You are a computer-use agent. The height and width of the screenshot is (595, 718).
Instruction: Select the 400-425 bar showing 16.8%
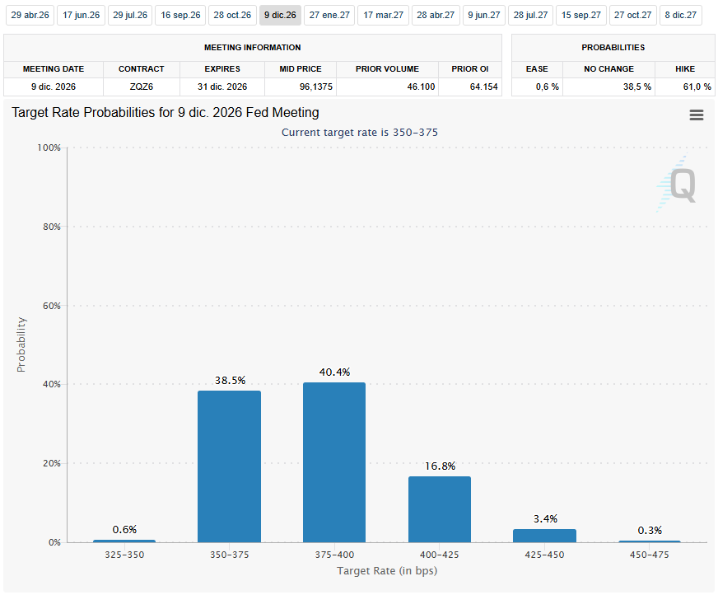pos(440,508)
